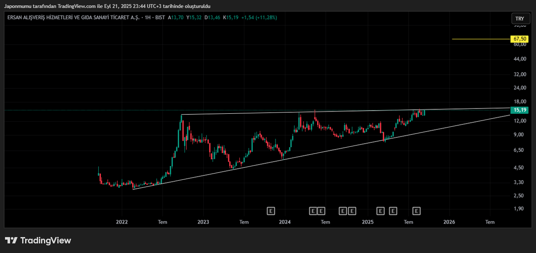Click the BIST exchange label in header

point(159,17)
